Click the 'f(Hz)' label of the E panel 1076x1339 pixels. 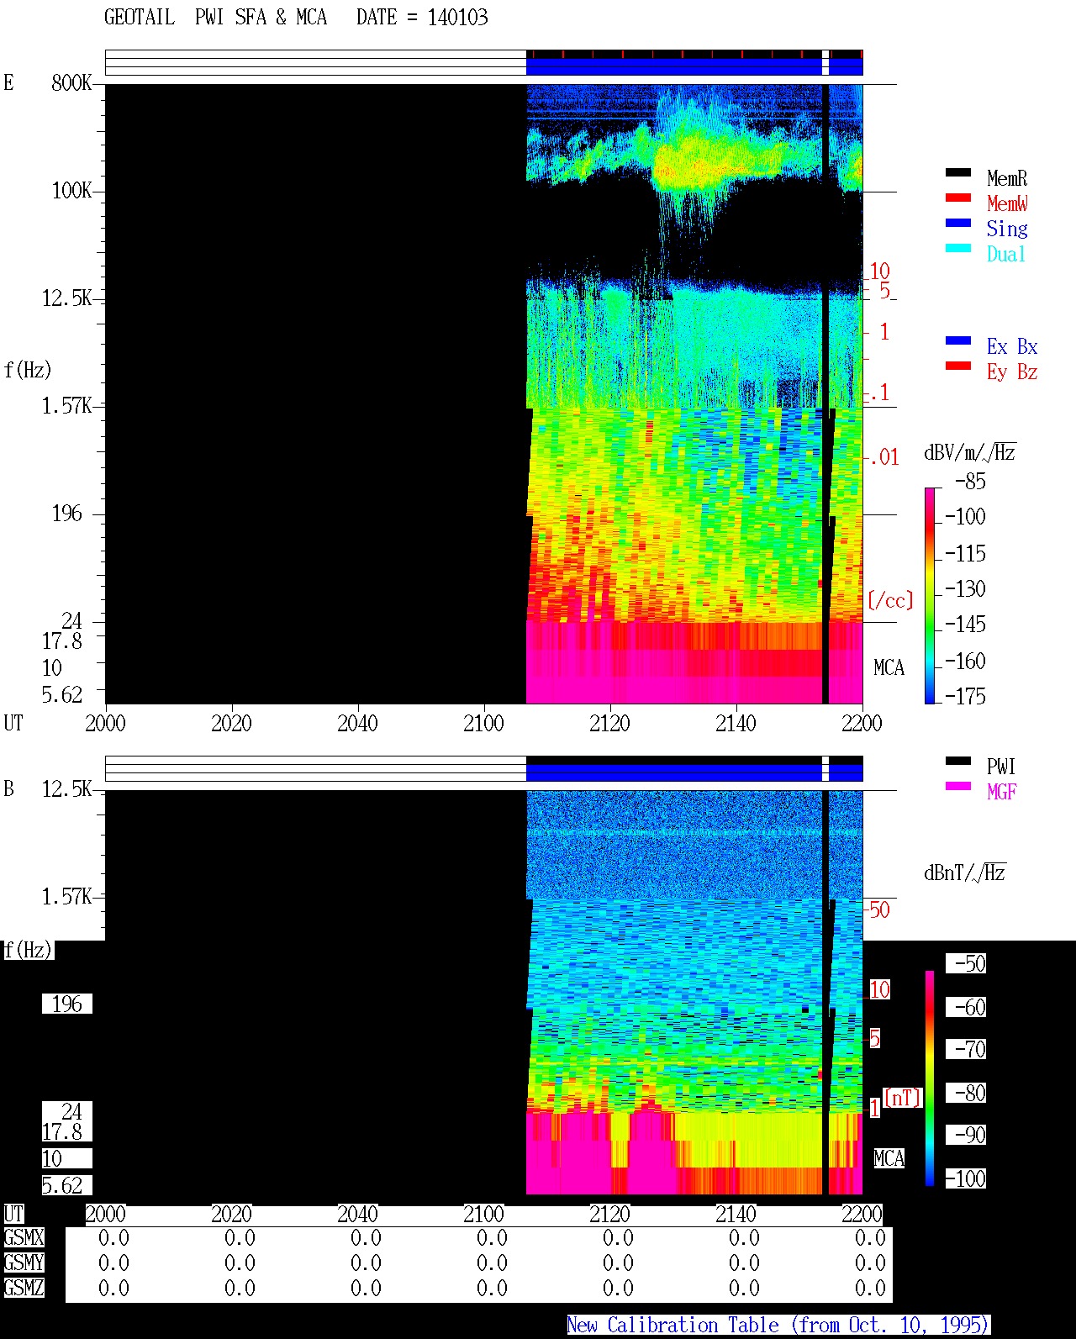pyautogui.click(x=28, y=370)
